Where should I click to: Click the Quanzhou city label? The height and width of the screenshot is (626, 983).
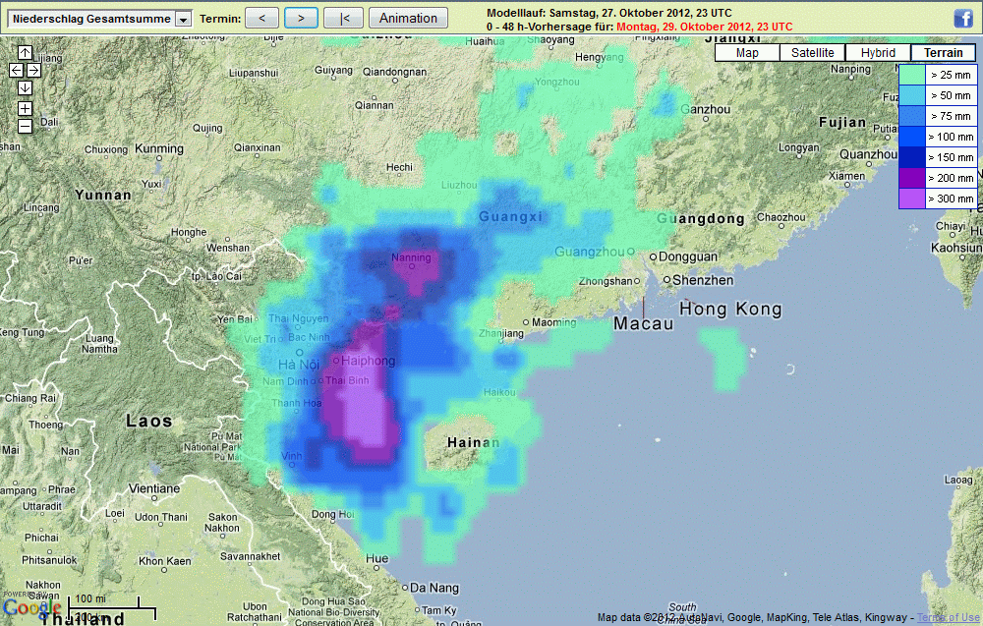coord(868,154)
